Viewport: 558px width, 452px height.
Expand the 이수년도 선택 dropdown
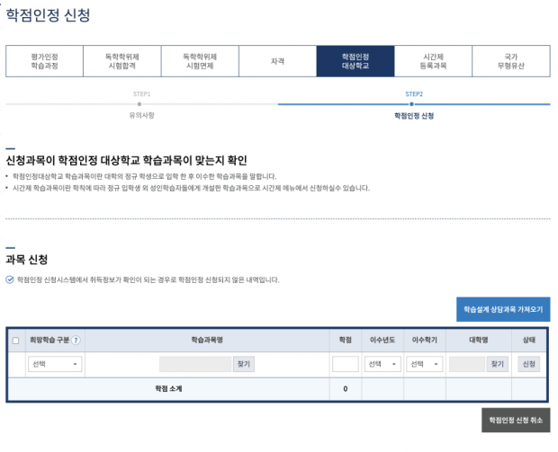point(382,364)
